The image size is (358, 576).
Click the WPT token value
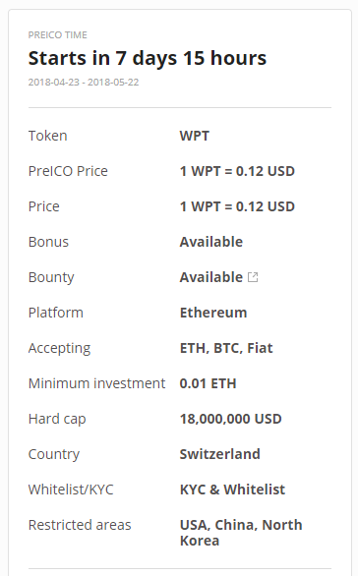[195, 136]
